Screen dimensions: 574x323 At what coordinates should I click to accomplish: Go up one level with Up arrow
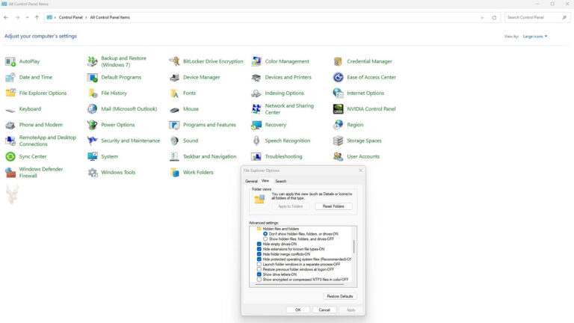tap(37, 18)
